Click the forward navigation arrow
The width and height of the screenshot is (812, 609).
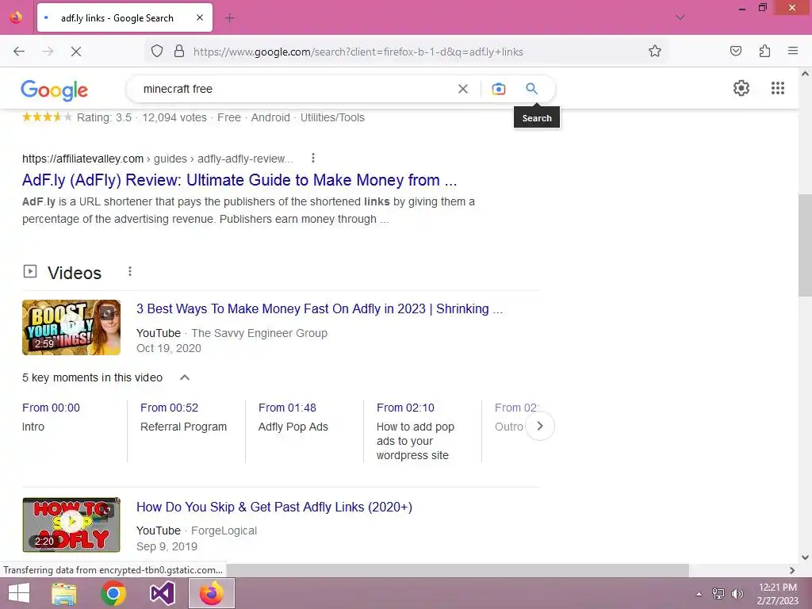pyautogui.click(x=48, y=52)
